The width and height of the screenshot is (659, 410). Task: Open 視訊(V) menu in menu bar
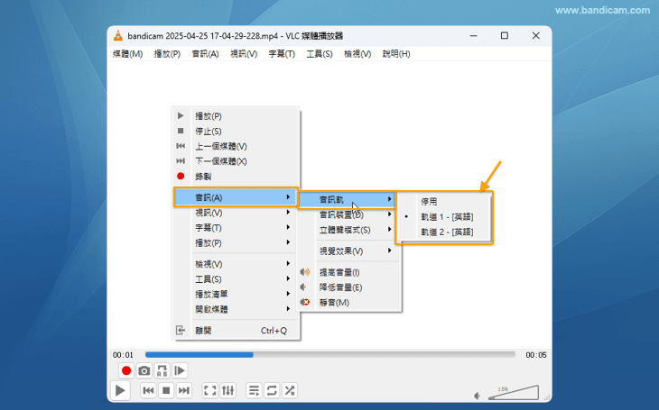tap(244, 54)
